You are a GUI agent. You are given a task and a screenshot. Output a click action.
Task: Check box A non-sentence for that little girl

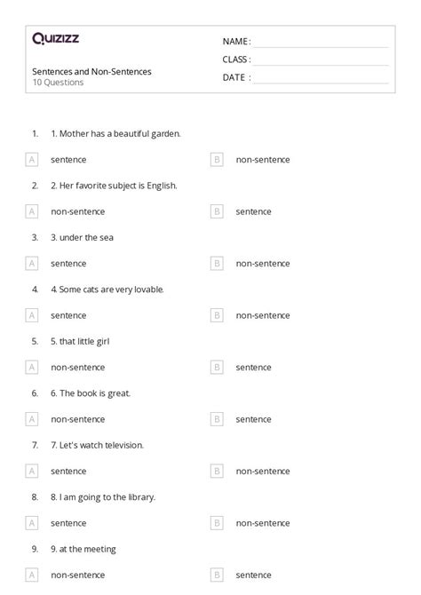click(32, 368)
